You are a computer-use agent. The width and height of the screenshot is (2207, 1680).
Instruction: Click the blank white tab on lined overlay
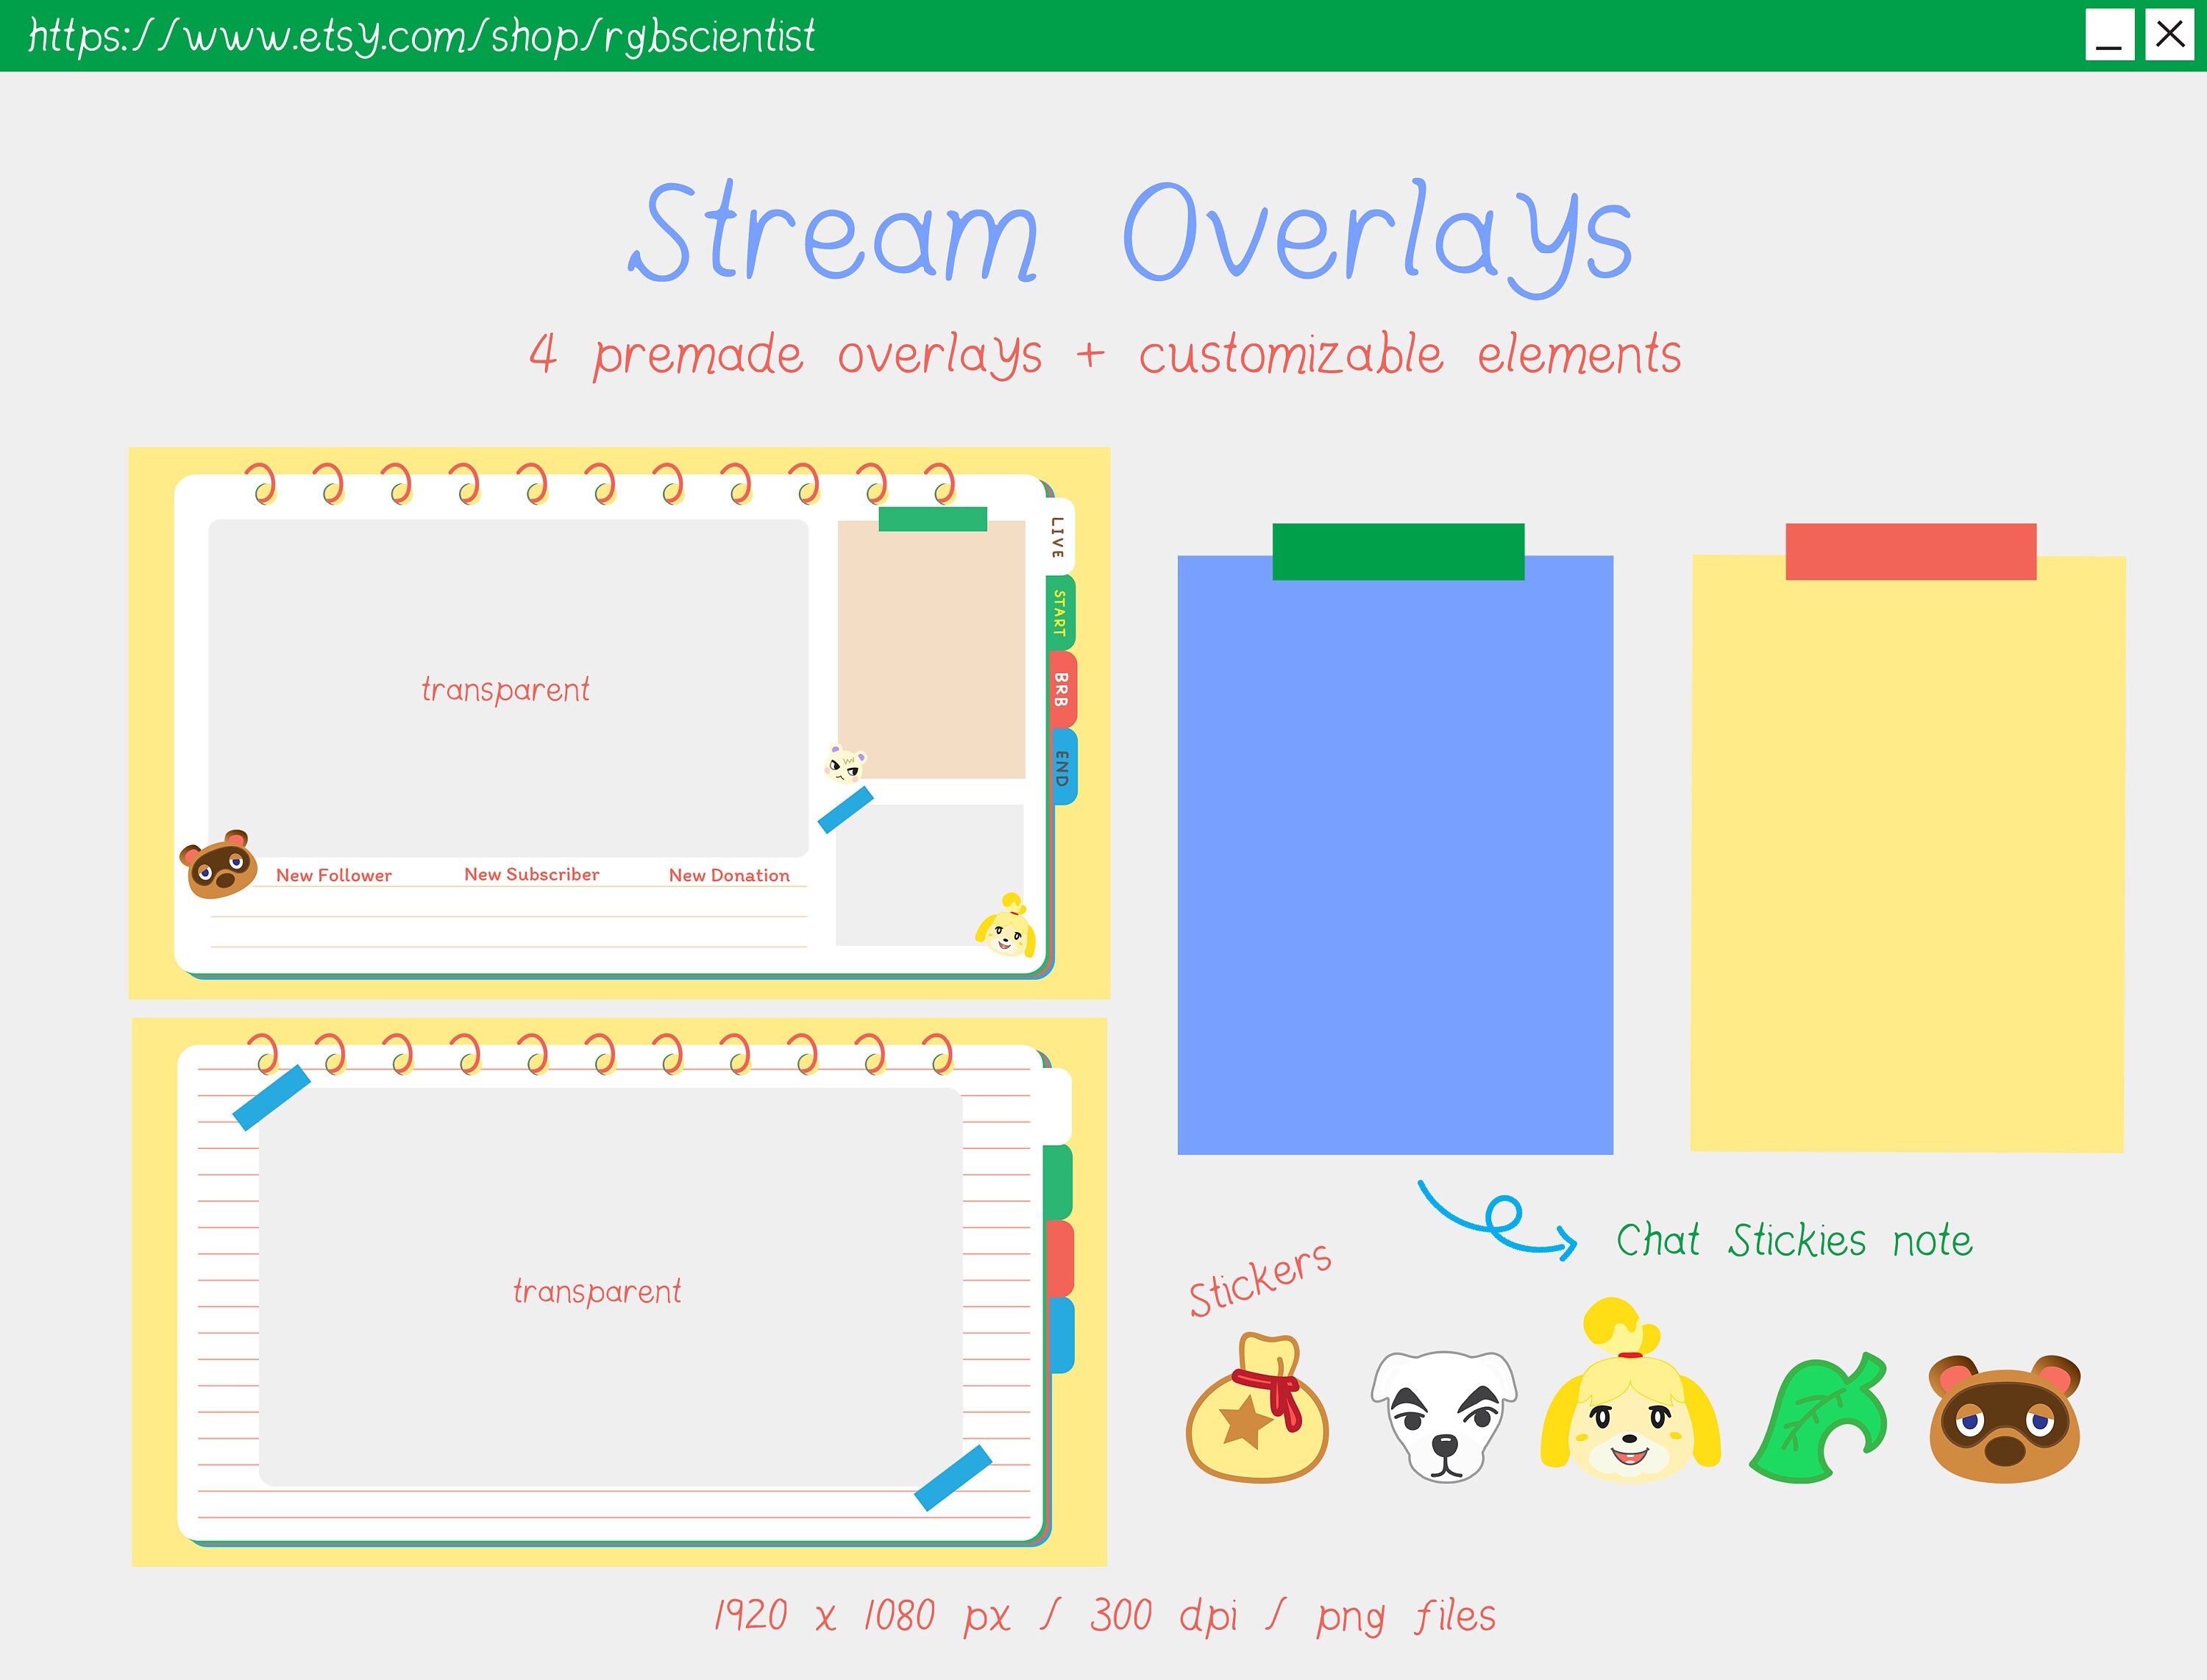(1056, 1106)
